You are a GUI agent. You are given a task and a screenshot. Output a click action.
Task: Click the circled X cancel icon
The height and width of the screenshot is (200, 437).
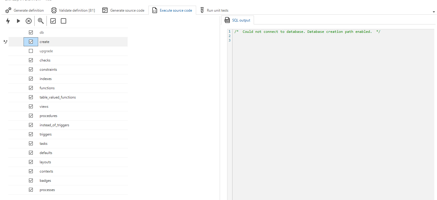[x=29, y=21]
